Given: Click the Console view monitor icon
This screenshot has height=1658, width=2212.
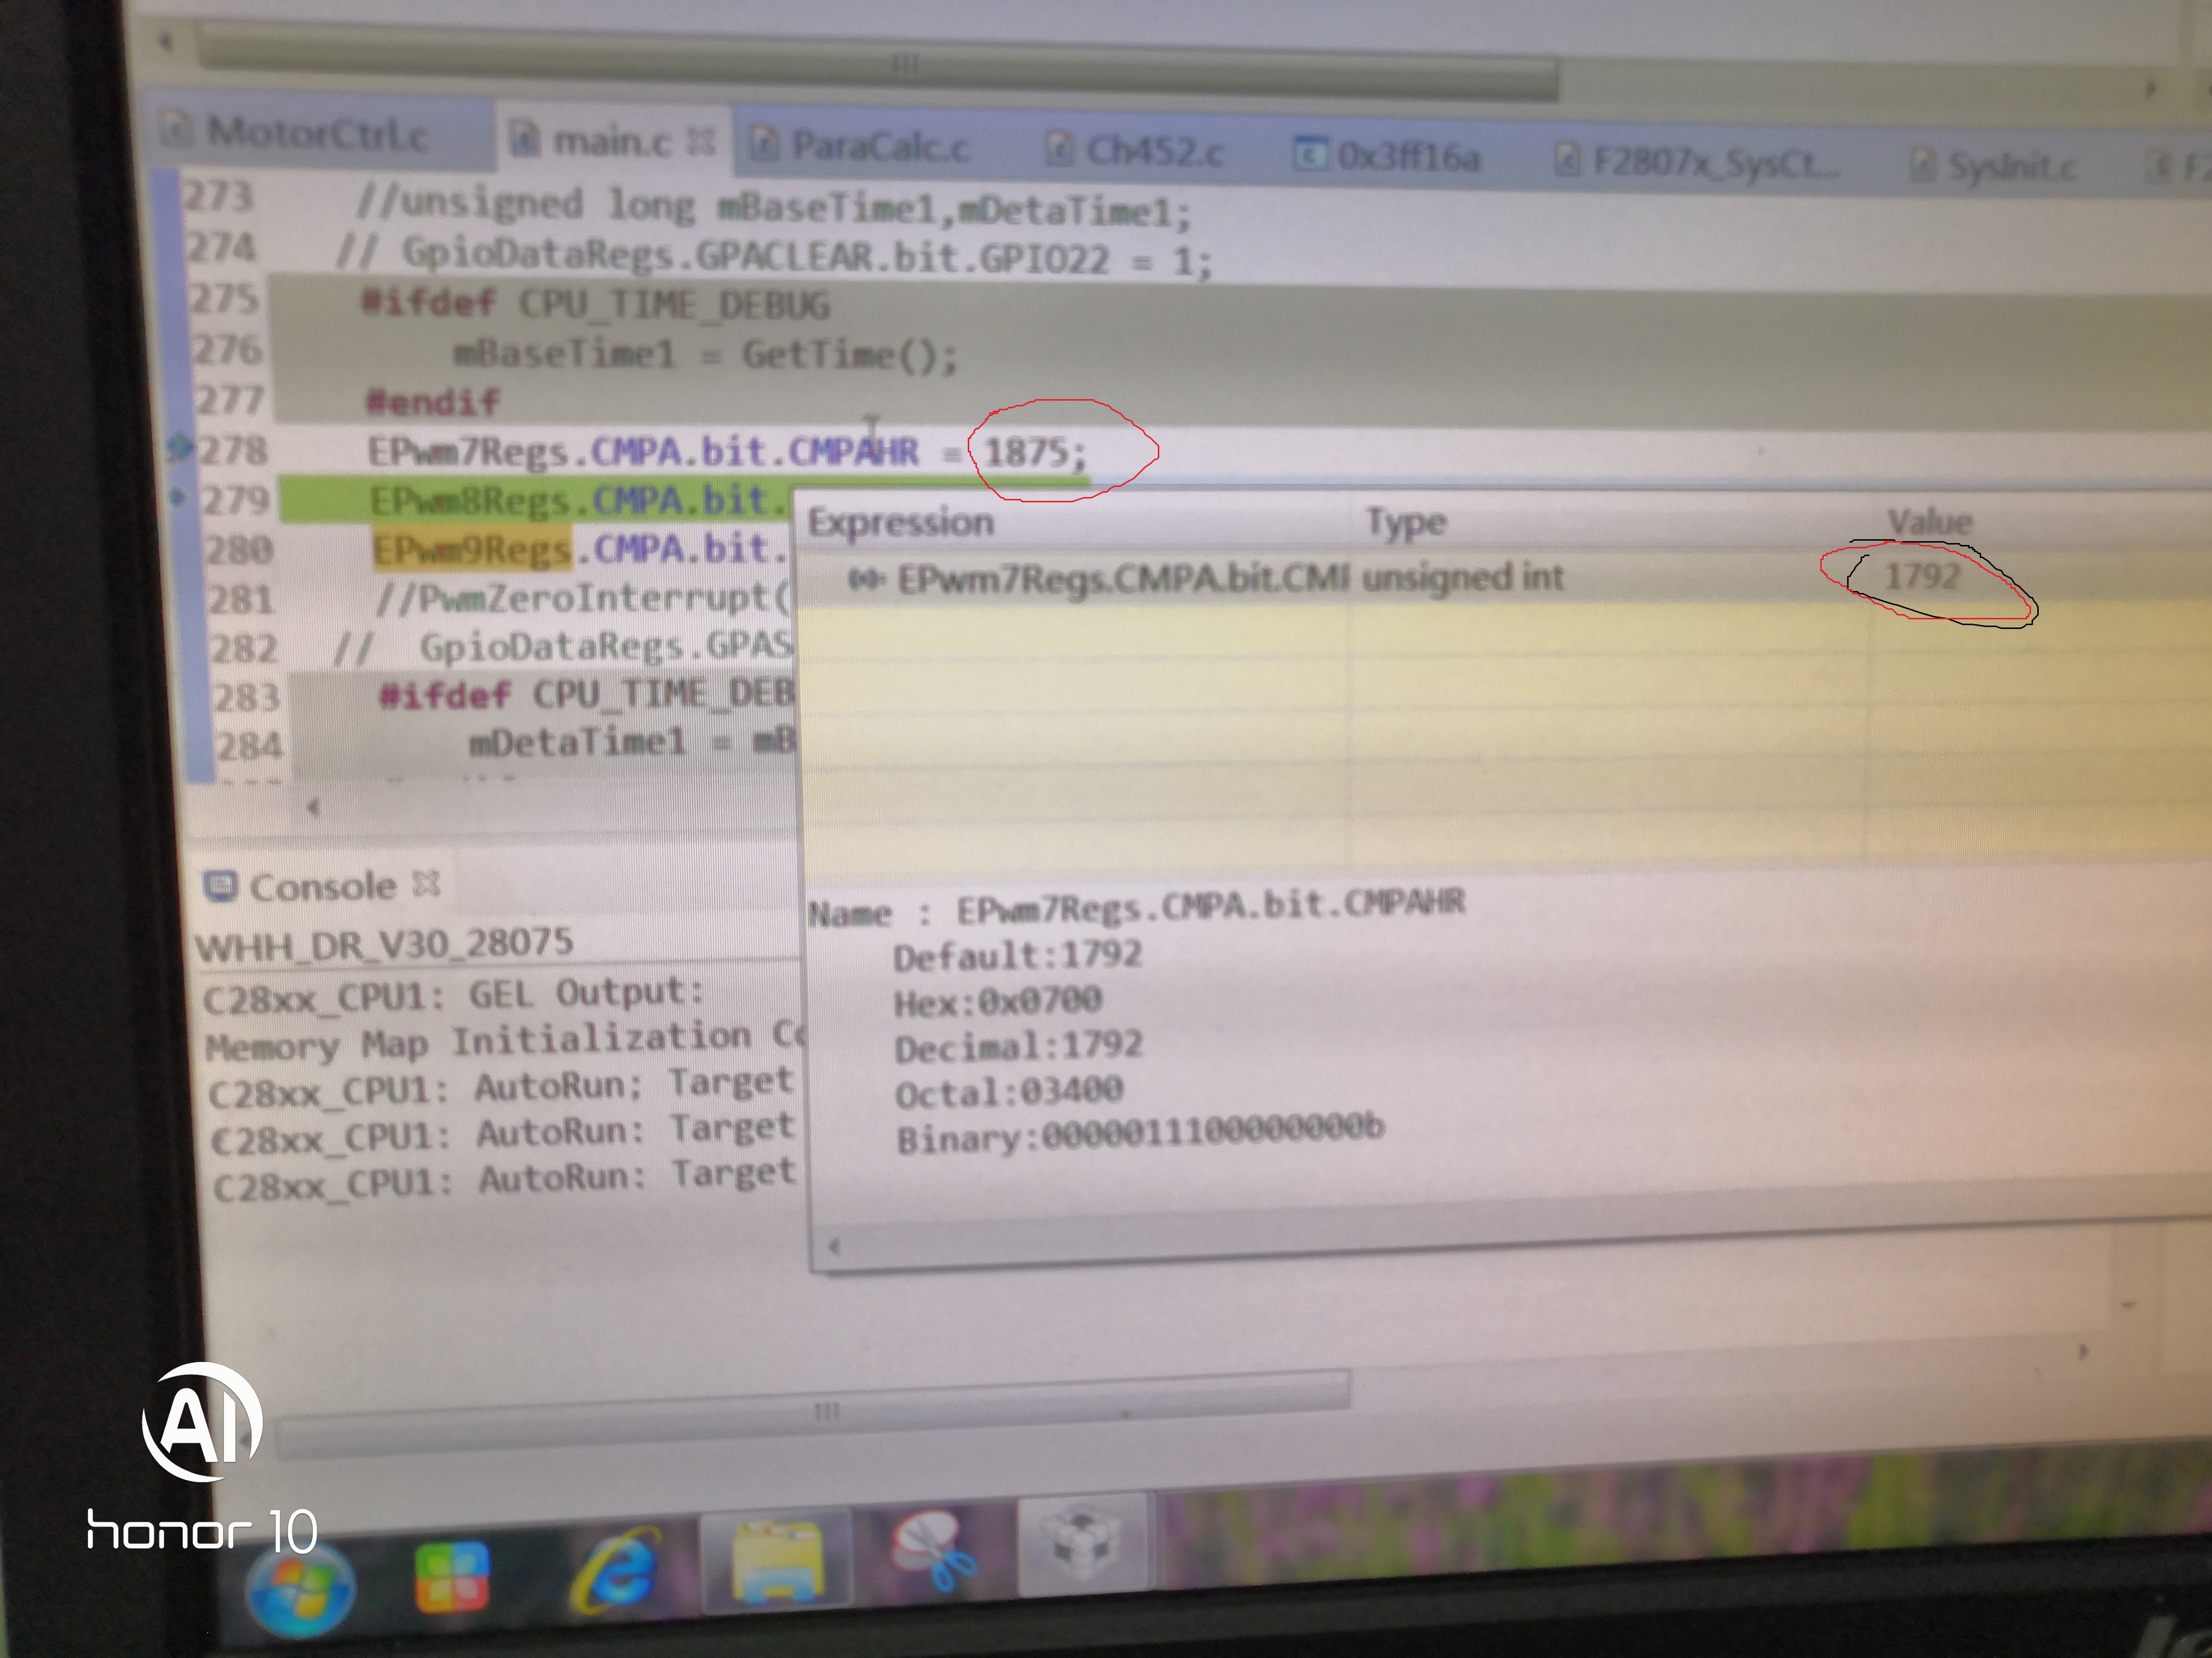Looking at the screenshot, I should pos(220,887).
